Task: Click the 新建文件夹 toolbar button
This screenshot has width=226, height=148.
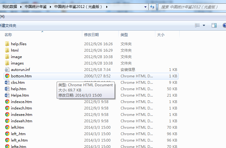Action: click(8, 26)
